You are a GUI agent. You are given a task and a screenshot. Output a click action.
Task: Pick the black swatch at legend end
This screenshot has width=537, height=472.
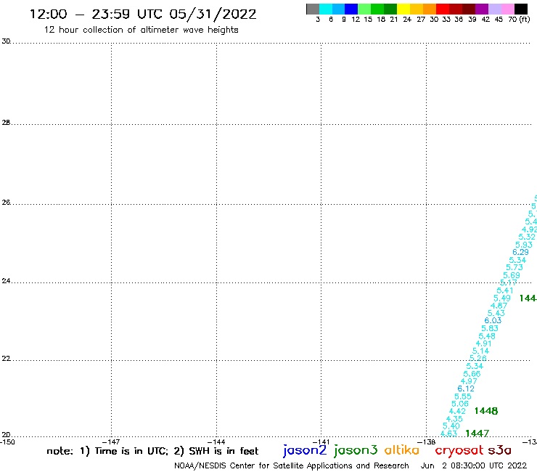coord(521,9)
